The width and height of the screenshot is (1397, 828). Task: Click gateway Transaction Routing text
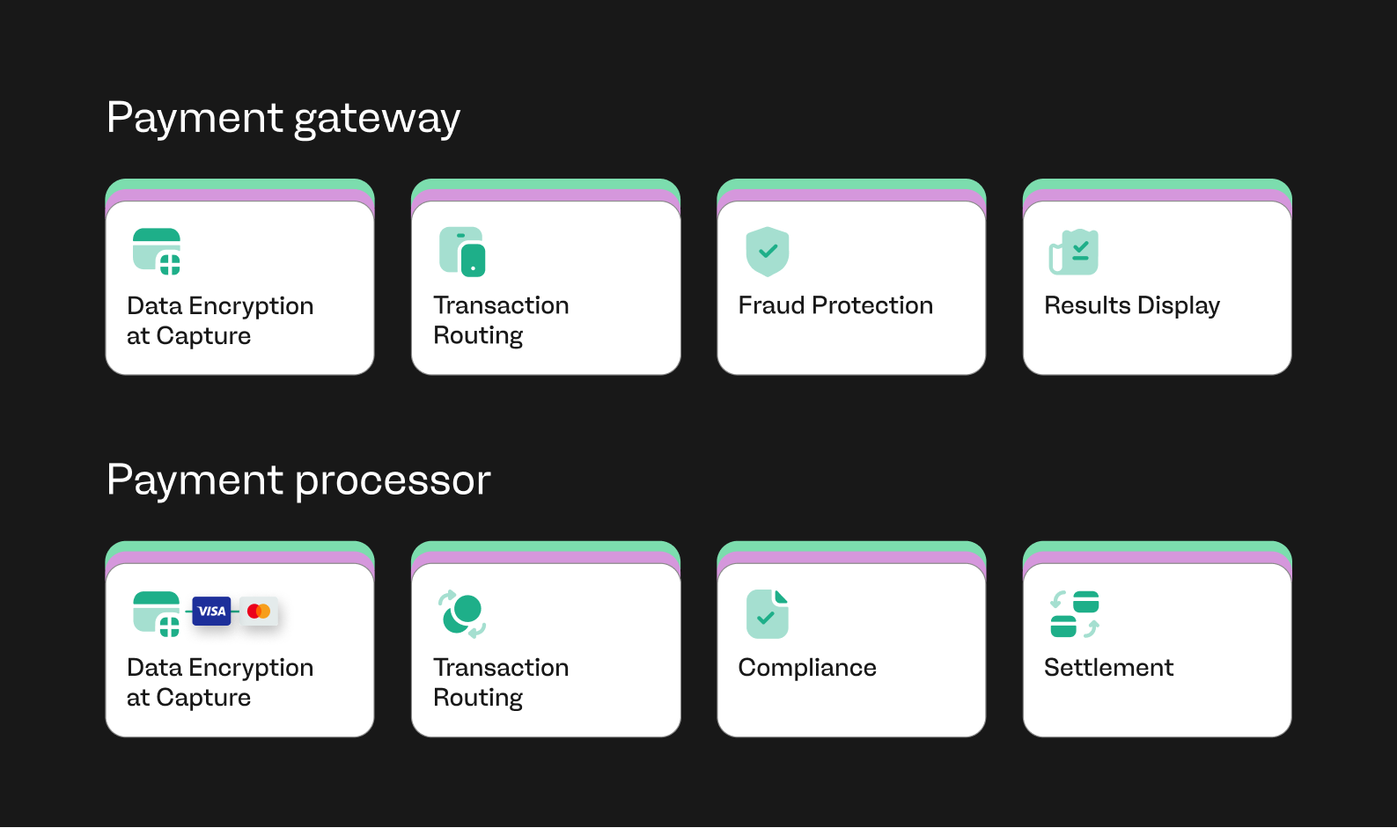(501, 320)
